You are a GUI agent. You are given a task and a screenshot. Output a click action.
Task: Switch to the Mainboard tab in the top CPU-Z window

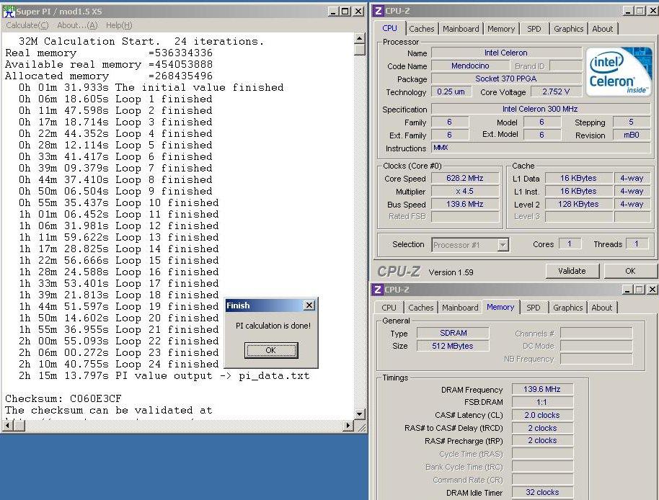click(461, 29)
